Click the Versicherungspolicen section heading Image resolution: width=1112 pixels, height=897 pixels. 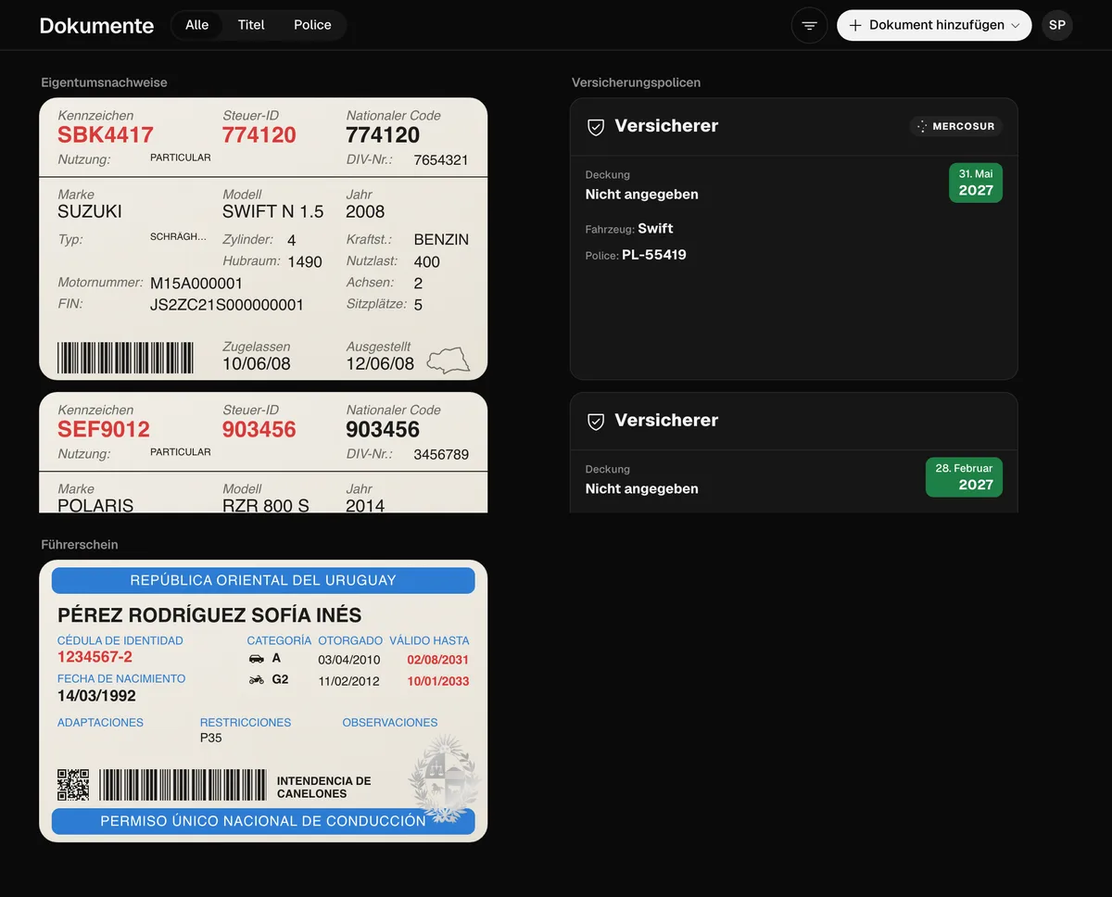click(636, 82)
